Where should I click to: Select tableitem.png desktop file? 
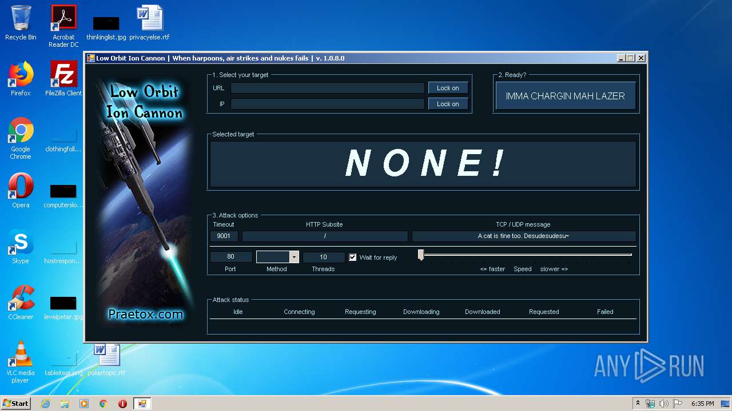click(63, 364)
